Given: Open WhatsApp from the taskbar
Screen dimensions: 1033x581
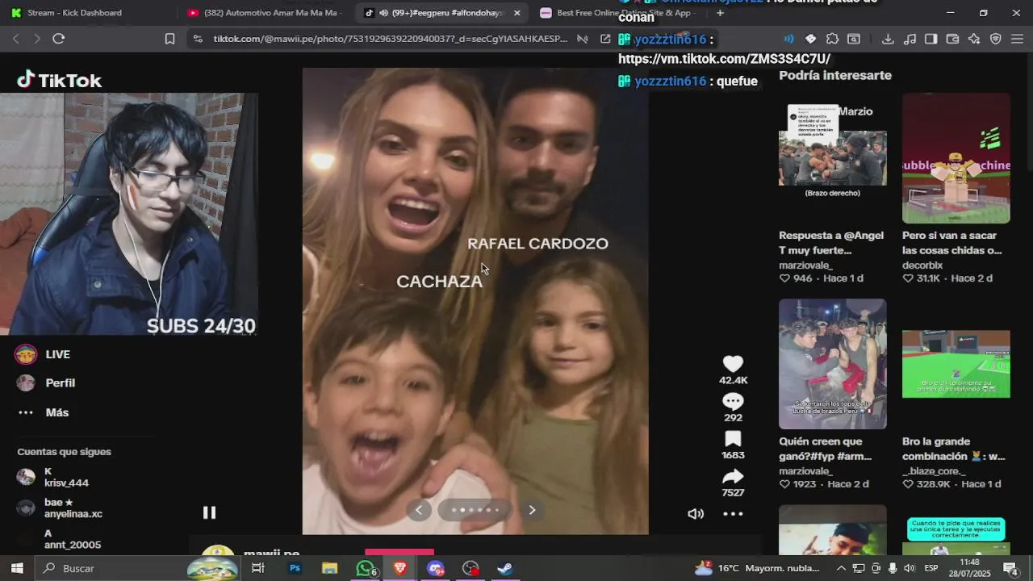Looking at the screenshot, I should 366,568.
